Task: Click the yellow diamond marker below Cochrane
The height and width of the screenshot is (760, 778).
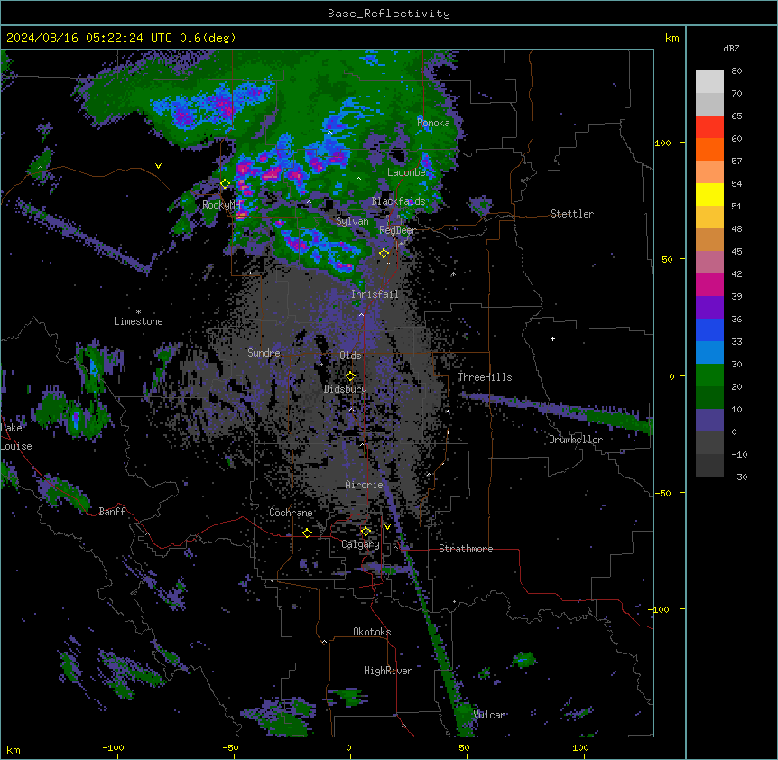Action: click(307, 533)
